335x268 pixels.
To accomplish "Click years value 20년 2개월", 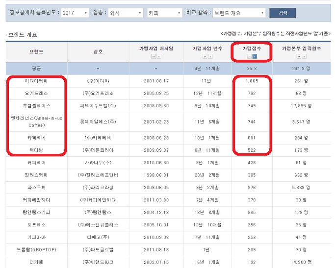I will click(x=207, y=175).
